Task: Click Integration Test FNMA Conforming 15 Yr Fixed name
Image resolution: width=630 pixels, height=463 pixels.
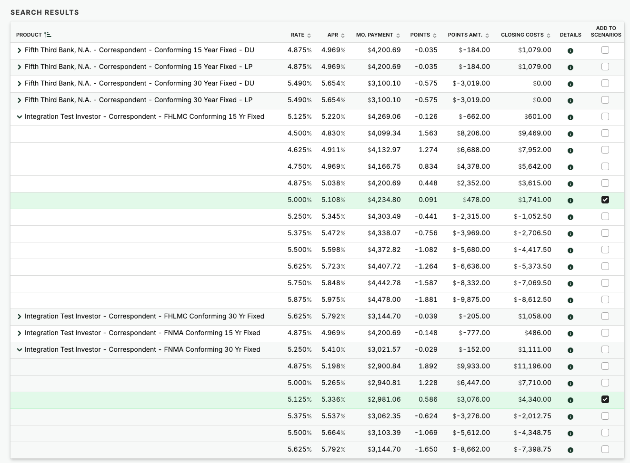Action: 142,333
